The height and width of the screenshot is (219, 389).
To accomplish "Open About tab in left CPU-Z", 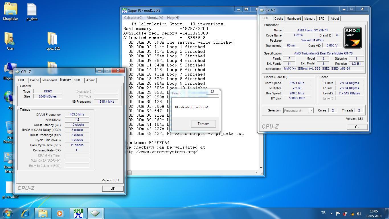I will click(x=90, y=80).
